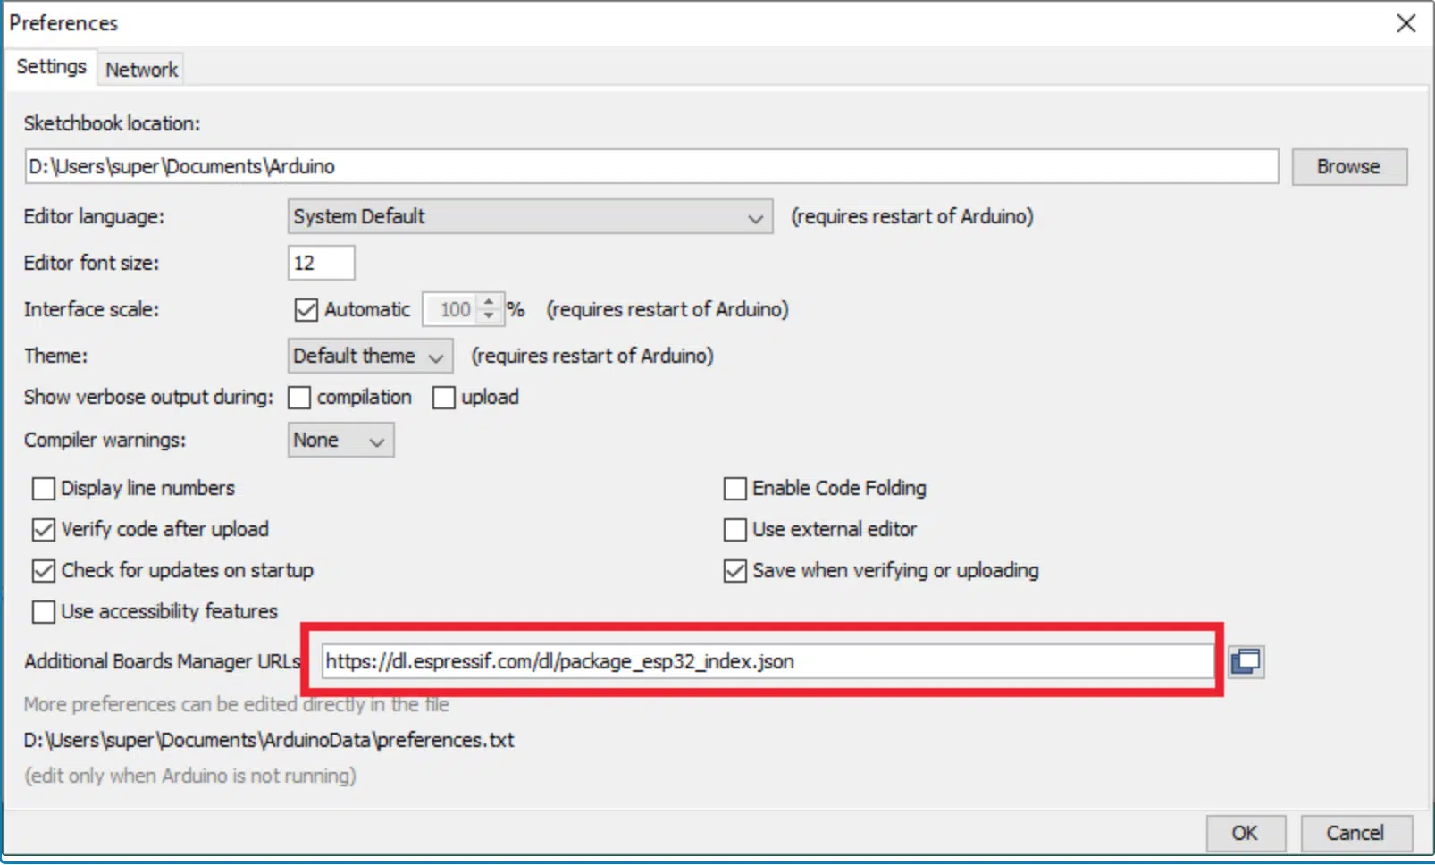Image resolution: width=1435 pixels, height=865 pixels.
Task: Select the Settings tab
Action: pyautogui.click(x=51, y=67)
